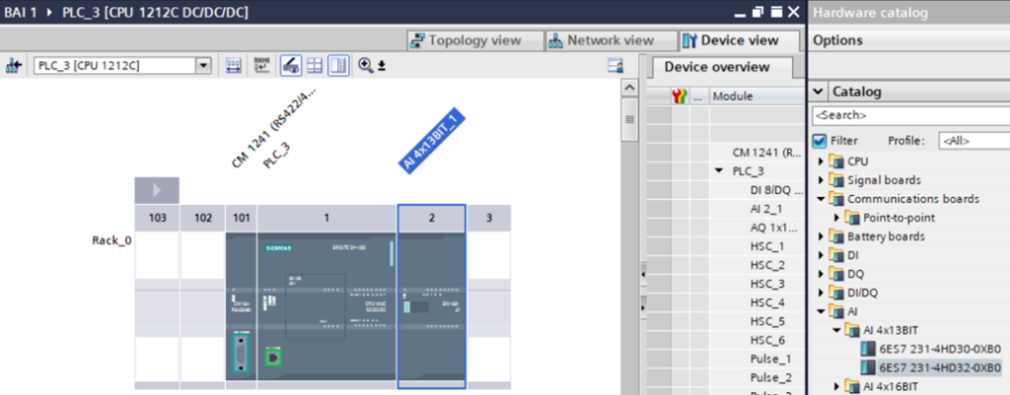The height and width of the screenshot is (395, 1010).
Task: Expand the CPU folder in the catalog
Action: pos(821,161)
